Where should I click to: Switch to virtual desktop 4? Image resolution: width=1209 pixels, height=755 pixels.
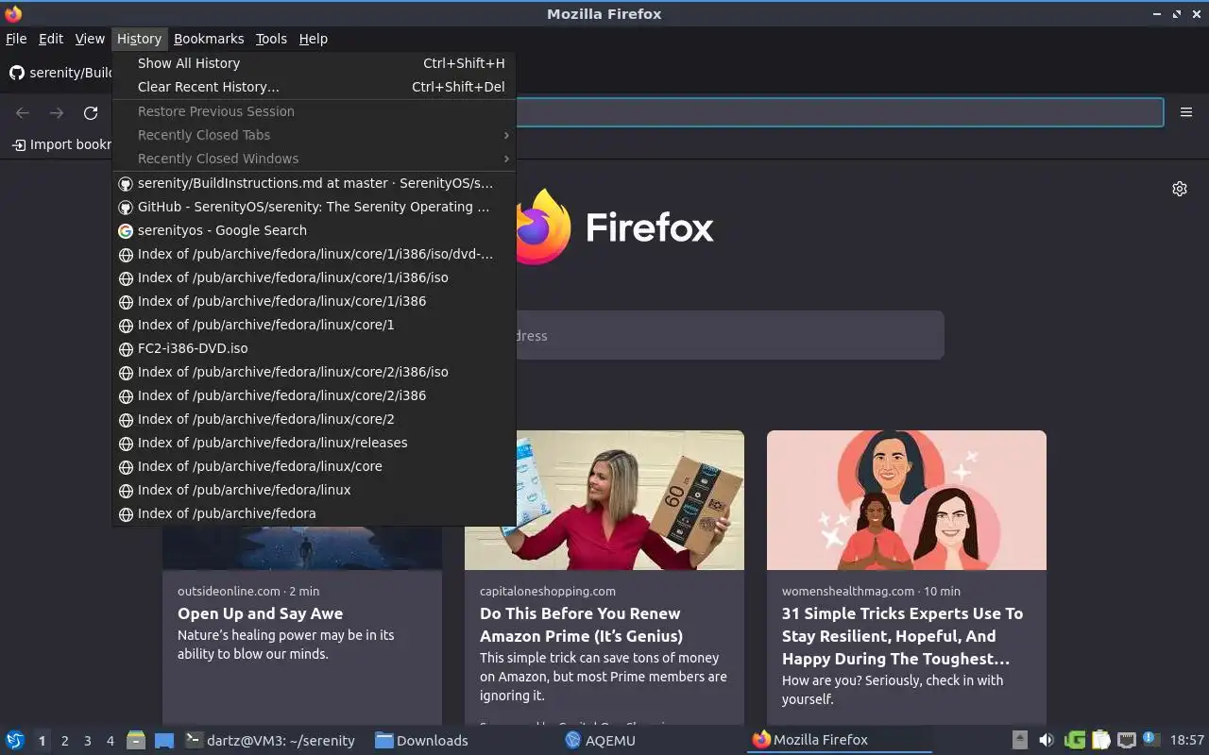click(x=110, y=741)
